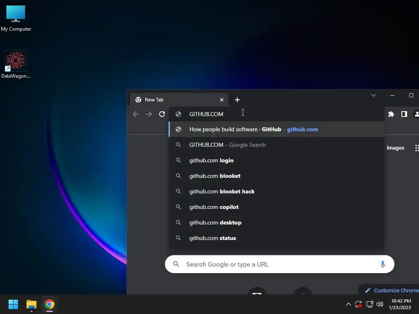This screenshot has height=314, width=419.
Task: Select the GitHub github.com suggestion
Action: click(277, 129)
